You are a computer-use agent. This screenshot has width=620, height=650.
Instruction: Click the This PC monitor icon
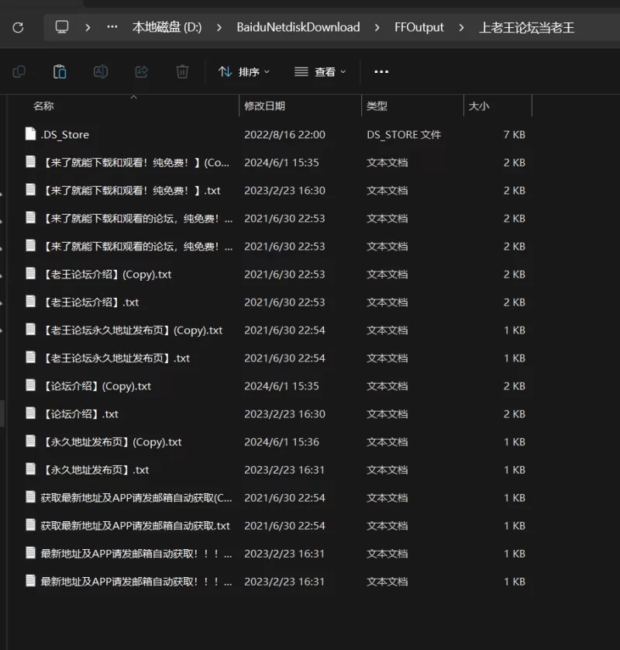[x=62, y=27]
